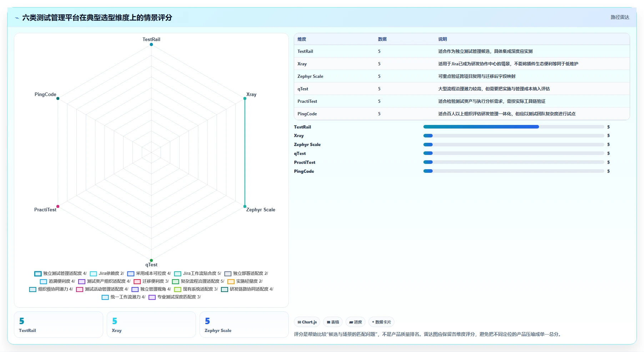Click description 适用于Jira已成为研发协作中心的情景
644x352 pixels.
tap(508, 64)
